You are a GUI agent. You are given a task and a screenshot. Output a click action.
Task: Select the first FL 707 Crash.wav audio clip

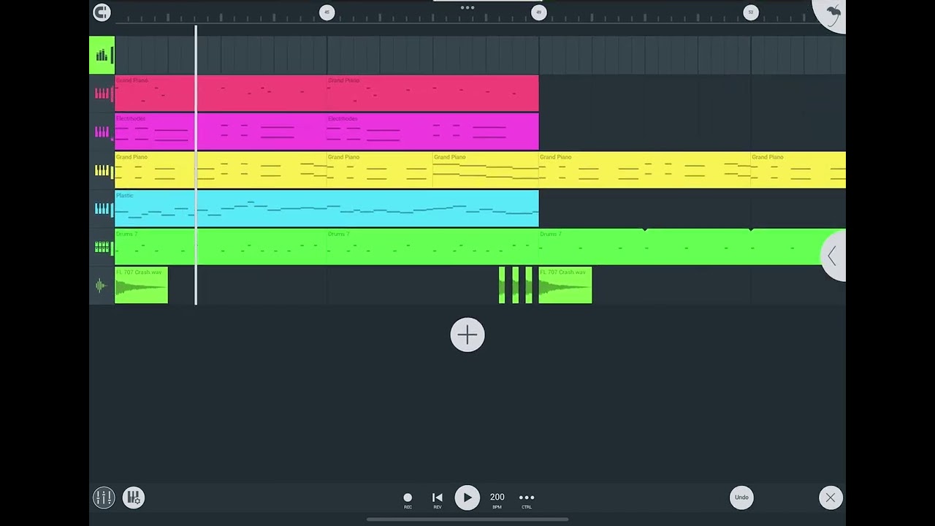pyautogui.click(x=141, y=286)
